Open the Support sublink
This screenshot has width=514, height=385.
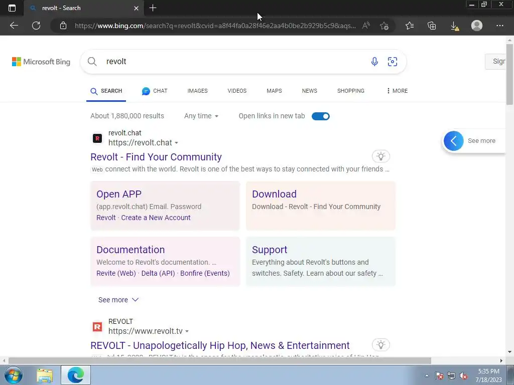click(x=270, y=250)
